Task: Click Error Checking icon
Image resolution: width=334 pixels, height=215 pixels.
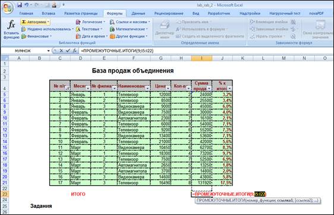Action: [x=293, y=29]
